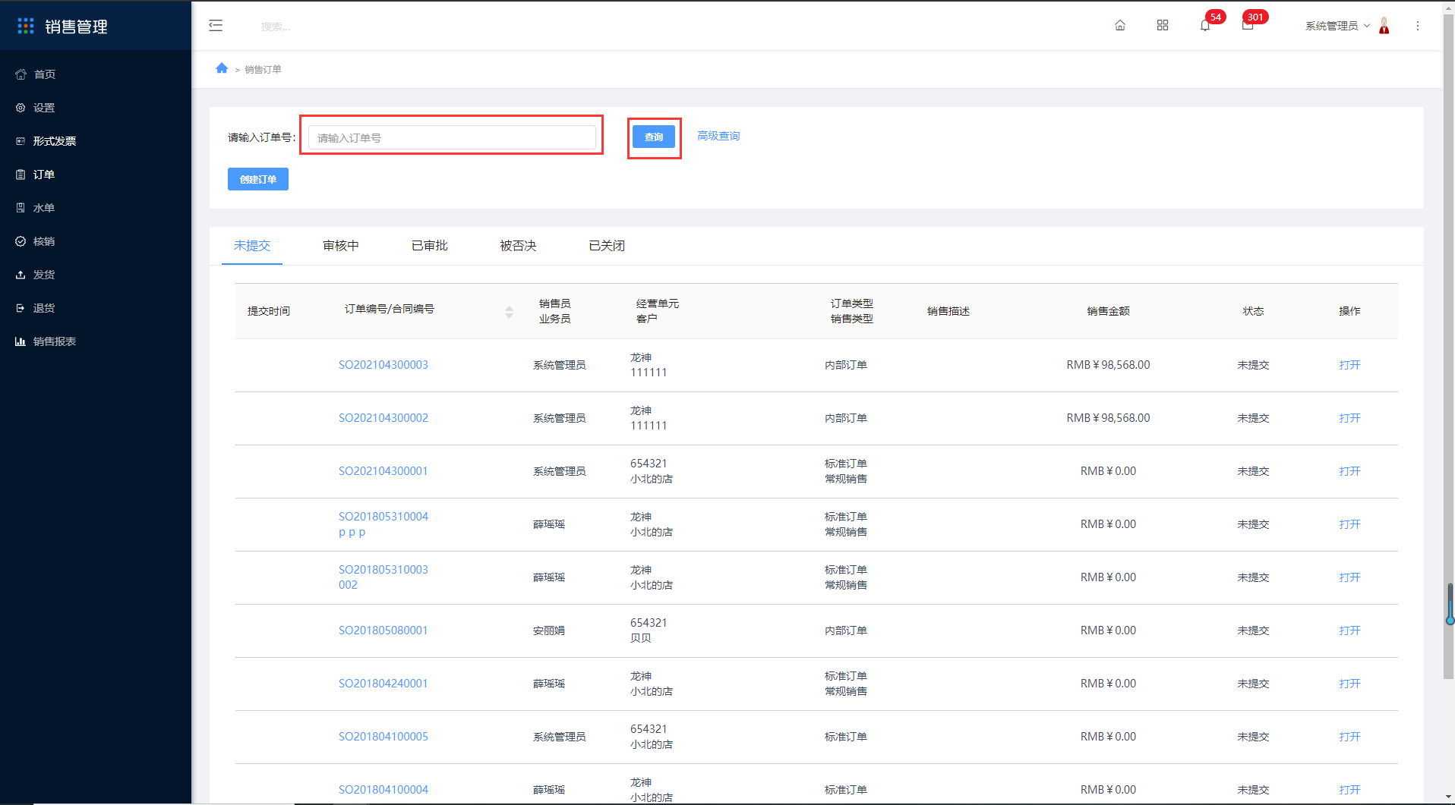Screen dimensions: 1455x805
Task: Open messages icon with 301 badge
Action: [x=1248, y=26]
